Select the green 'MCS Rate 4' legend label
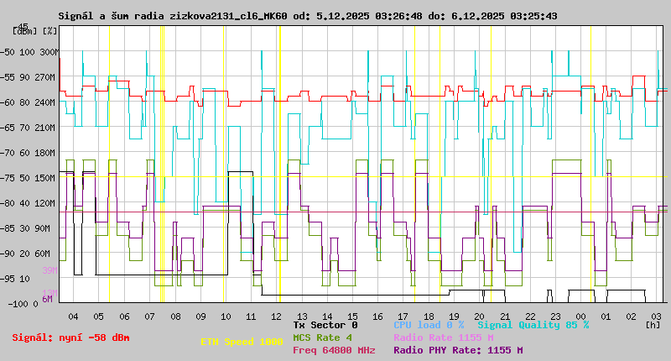671x361 pixels. [322, 337]
